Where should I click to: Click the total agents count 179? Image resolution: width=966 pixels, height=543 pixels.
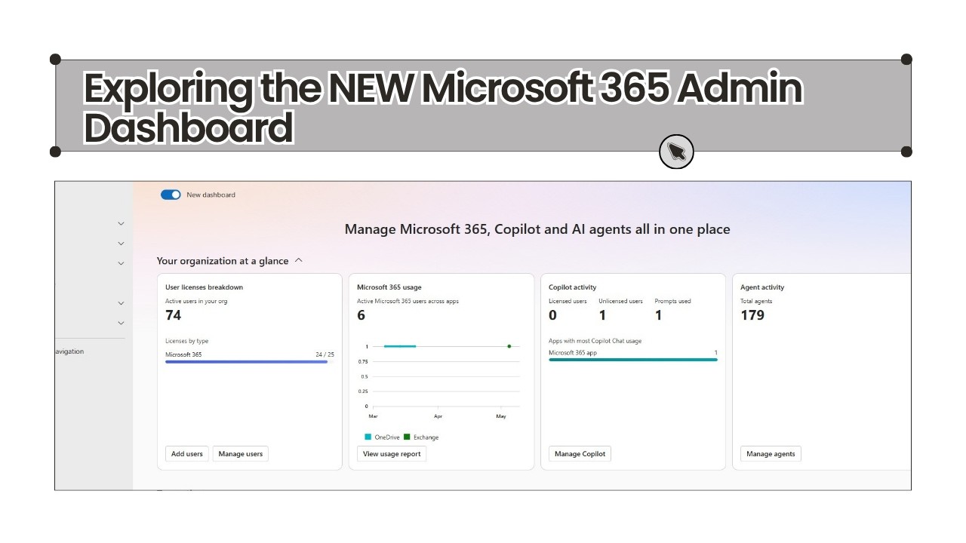coord(752,315)
